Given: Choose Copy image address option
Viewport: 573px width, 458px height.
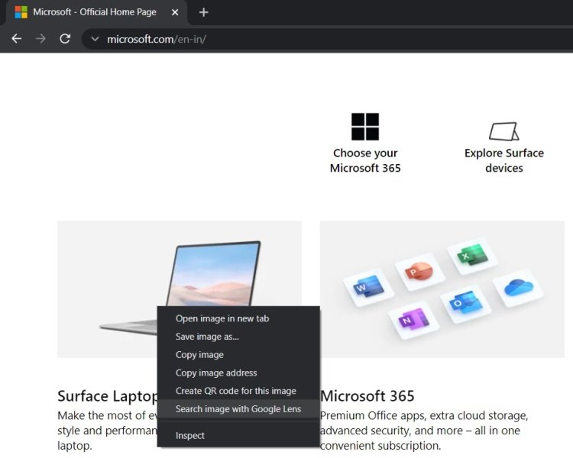Looking at the screenshot, I should point(216,373).
